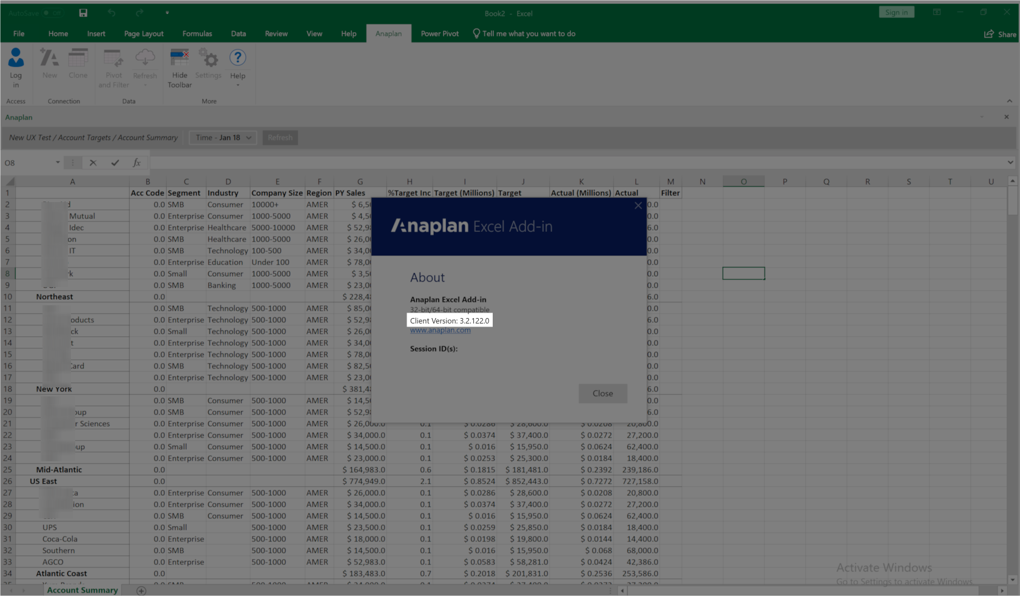
Task: Click the horizontal scrollbar right arrow
Action: (x=1002, y=591)
